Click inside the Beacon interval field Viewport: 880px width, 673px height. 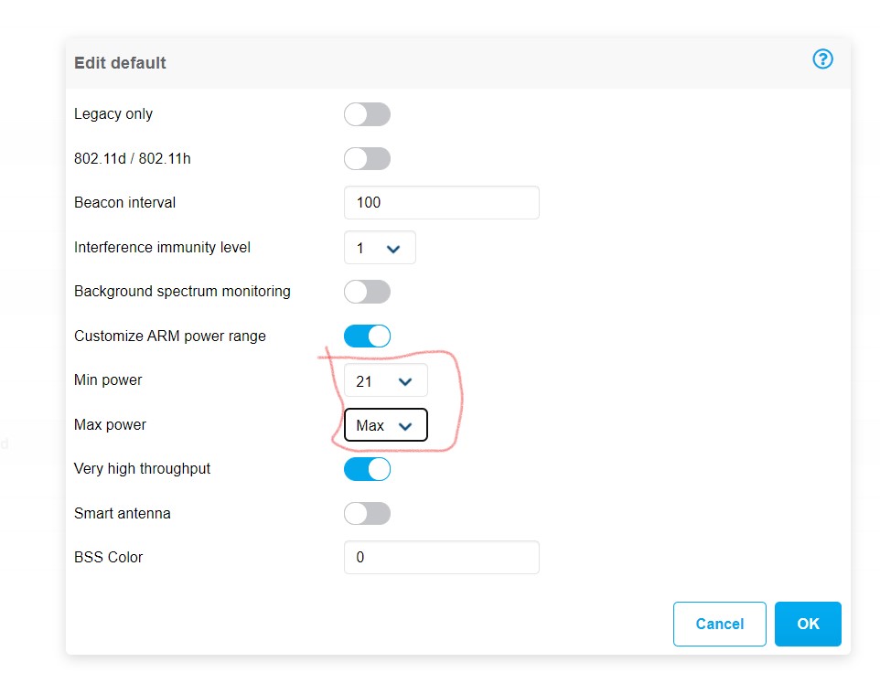pyautogui.click(x=441, y=202)
